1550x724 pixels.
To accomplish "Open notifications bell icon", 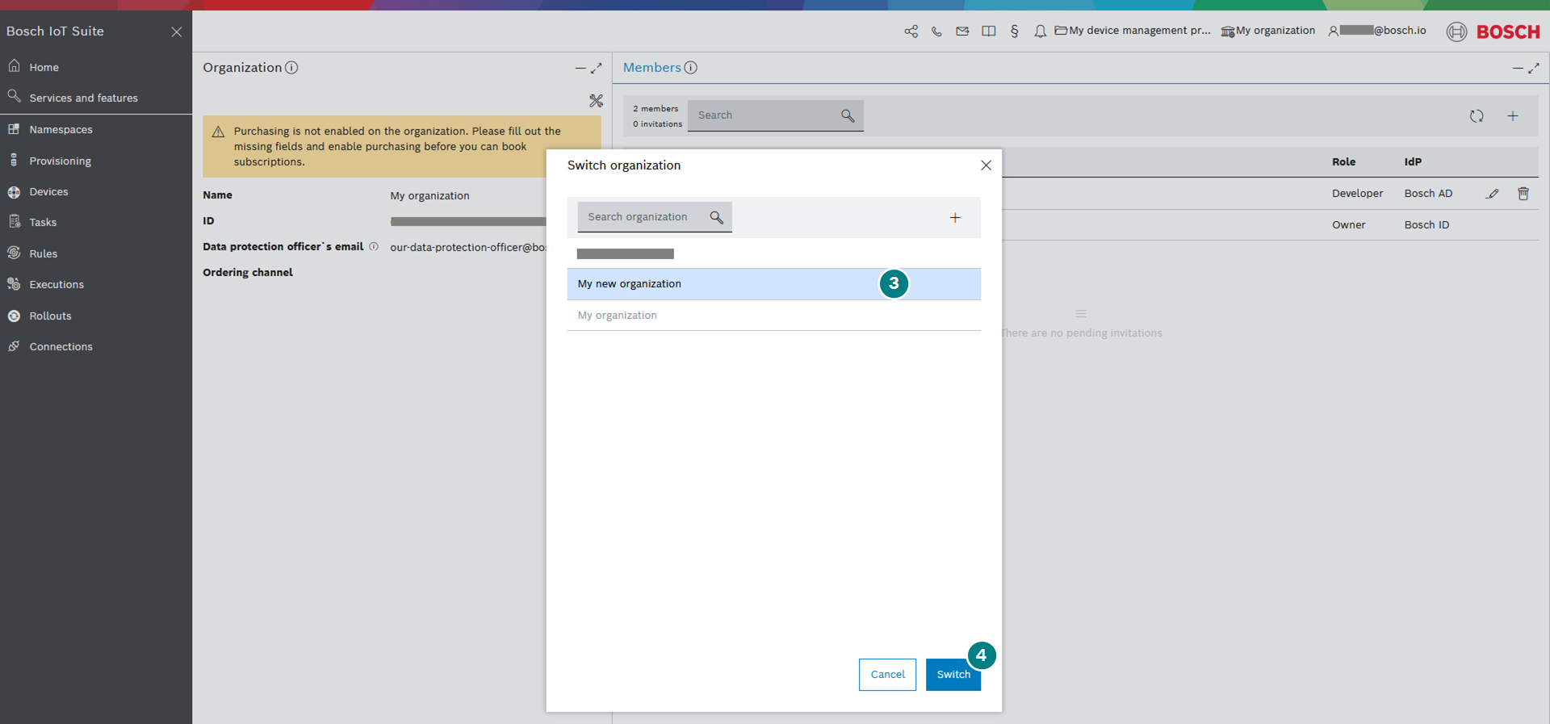I will pyautogui.click(x=1041, y=31).
